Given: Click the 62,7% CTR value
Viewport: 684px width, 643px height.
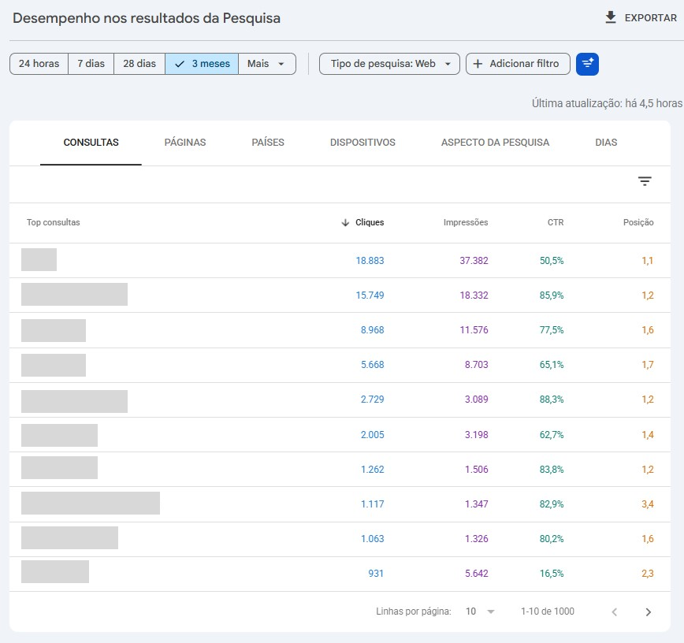Looking at the screenshot, I should click(x=552, y=435).
